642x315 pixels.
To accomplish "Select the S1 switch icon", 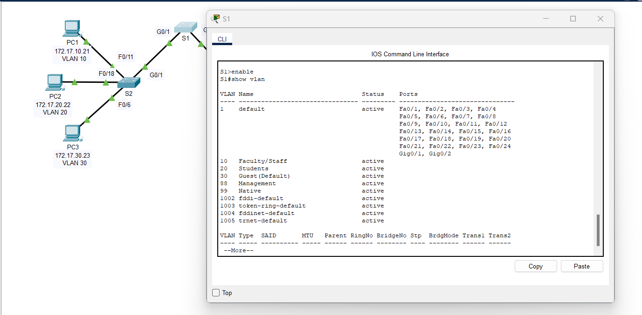I will pyautogui.click(x=186, y=27).
